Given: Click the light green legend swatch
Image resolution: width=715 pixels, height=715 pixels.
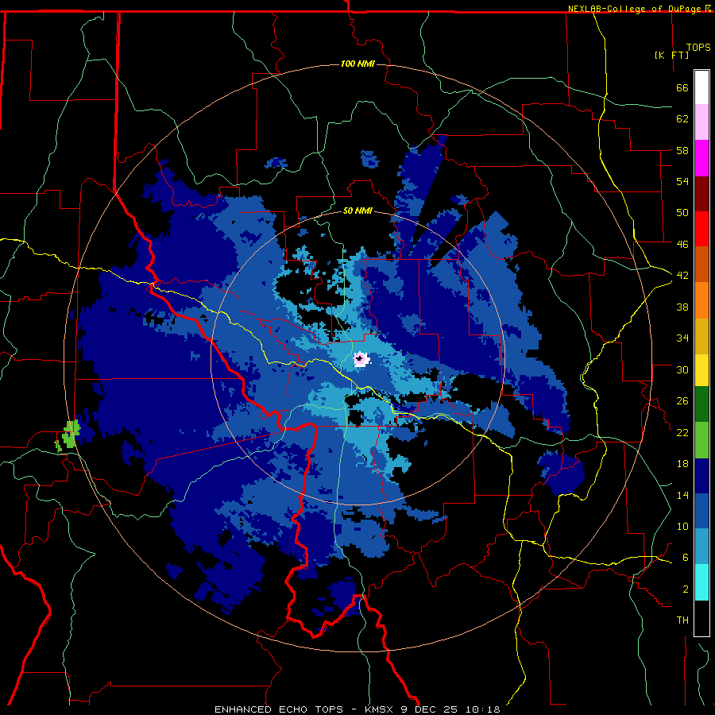Looking at the screenshot, I should (x=701, y=440).
